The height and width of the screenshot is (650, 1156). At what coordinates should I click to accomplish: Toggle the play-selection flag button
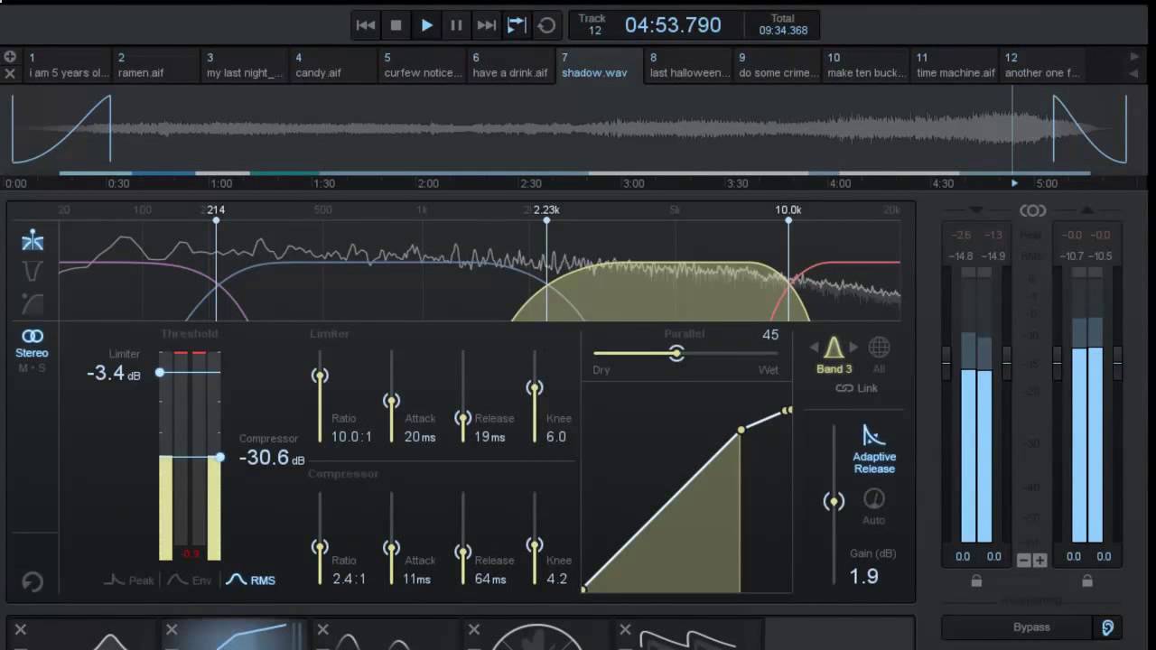click(x=517, y=25)
